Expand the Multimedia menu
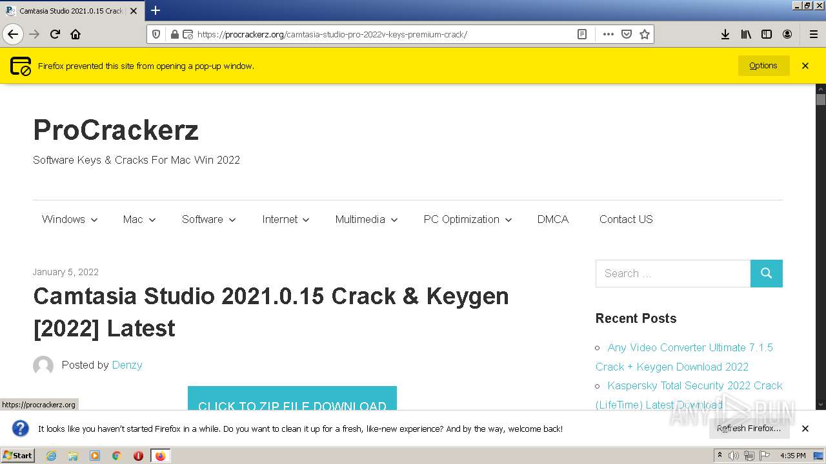 tap(367, 219)
